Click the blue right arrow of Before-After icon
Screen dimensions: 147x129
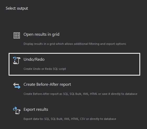point(18,87)
